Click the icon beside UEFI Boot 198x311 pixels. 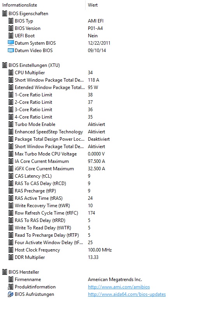tap(11, 35)
